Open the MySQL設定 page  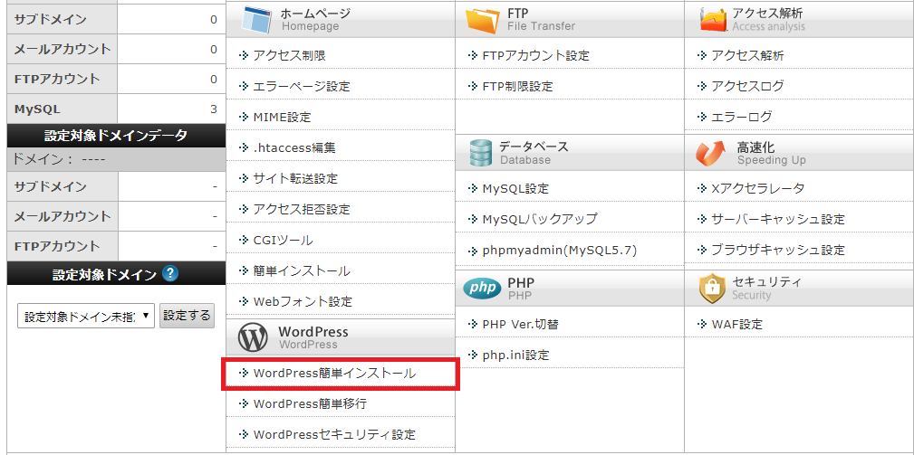click(x=515, y=188)
